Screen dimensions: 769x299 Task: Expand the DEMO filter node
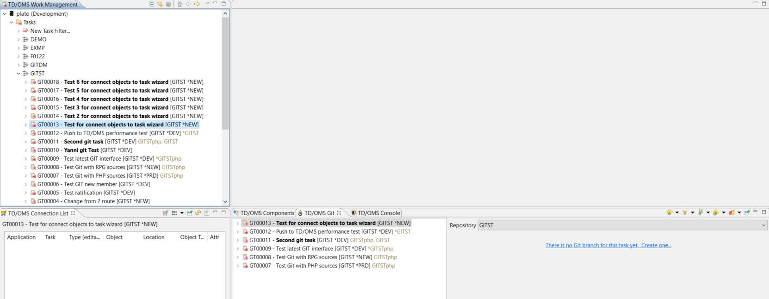[x=19, y=39]
